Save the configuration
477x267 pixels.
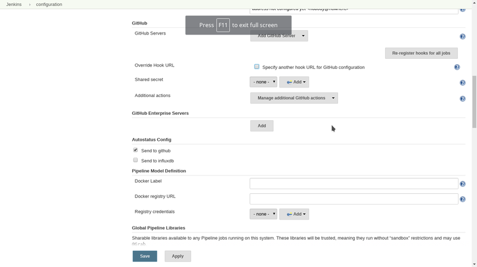pos(145,256)
